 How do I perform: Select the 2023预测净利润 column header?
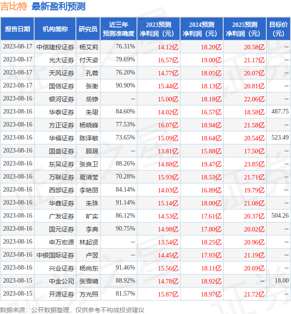pos(159,29)
